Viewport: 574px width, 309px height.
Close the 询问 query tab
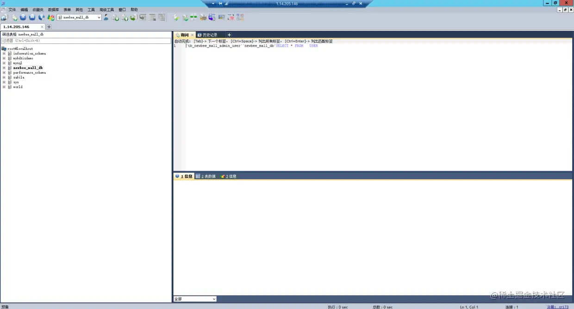pyautogui.click(x=192, y=35)
